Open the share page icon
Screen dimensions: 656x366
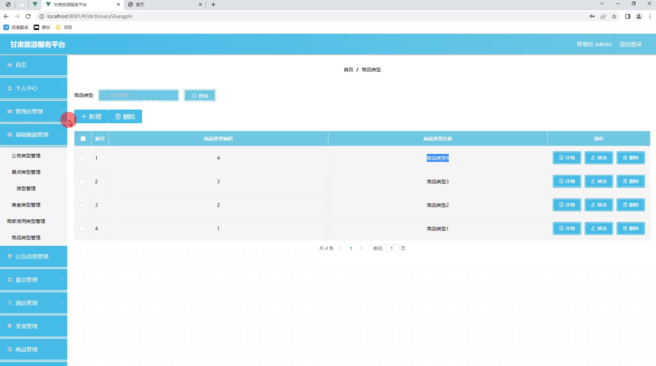click(x=603, y=16)
